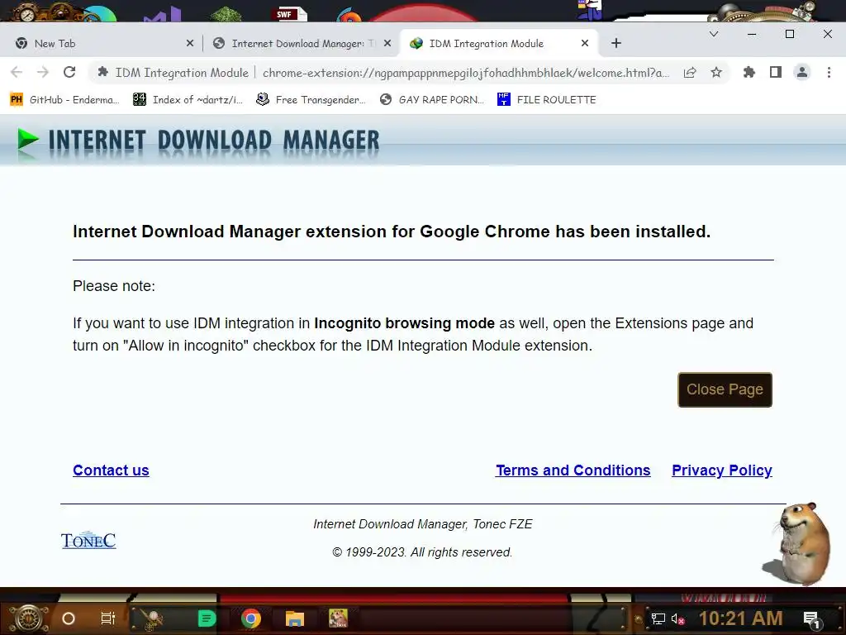Open the green notes app on taskbar
The width and height of the screenshot is (846, 635).
207,618
